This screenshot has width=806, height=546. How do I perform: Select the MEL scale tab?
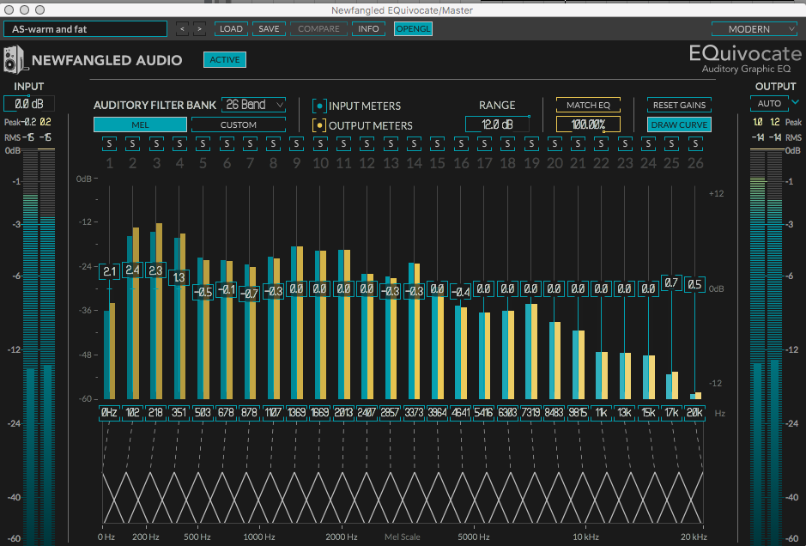tap(140, 125)
